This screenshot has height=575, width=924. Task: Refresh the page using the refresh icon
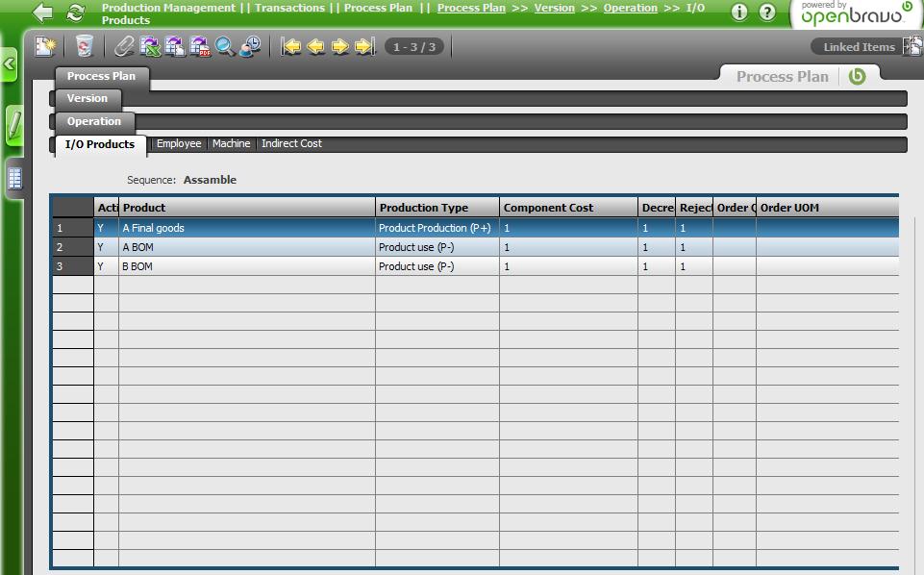click(75, 12)
